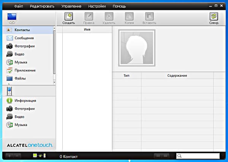This screenshot has height=162, width=228.
Task: Switch to grid view layout
Action: pos(165,156)
